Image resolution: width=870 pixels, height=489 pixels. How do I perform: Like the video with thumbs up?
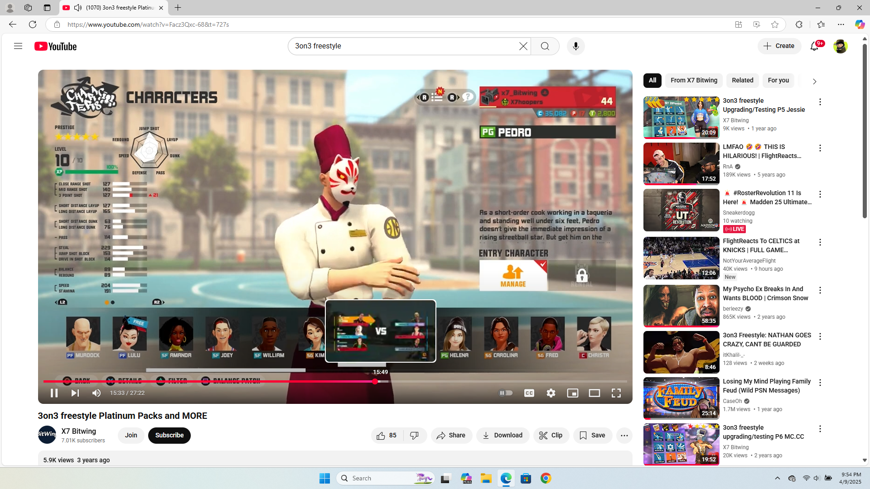387,436
